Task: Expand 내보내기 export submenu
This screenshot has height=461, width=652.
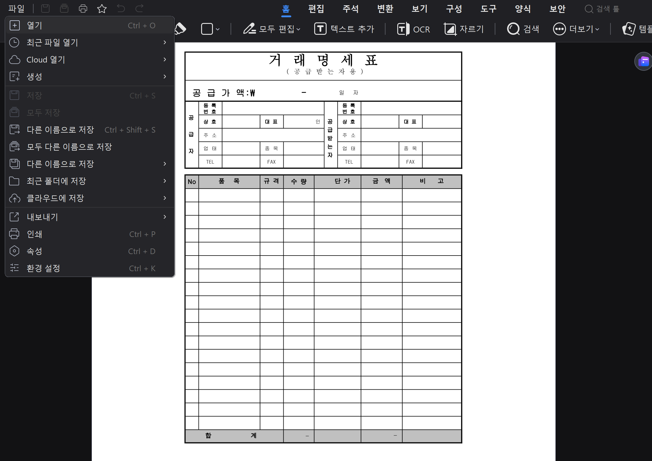Action: [90, 217]
